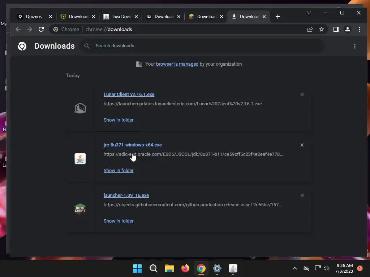Reload the downloads page
370x277 pixels.
(41, 29)
